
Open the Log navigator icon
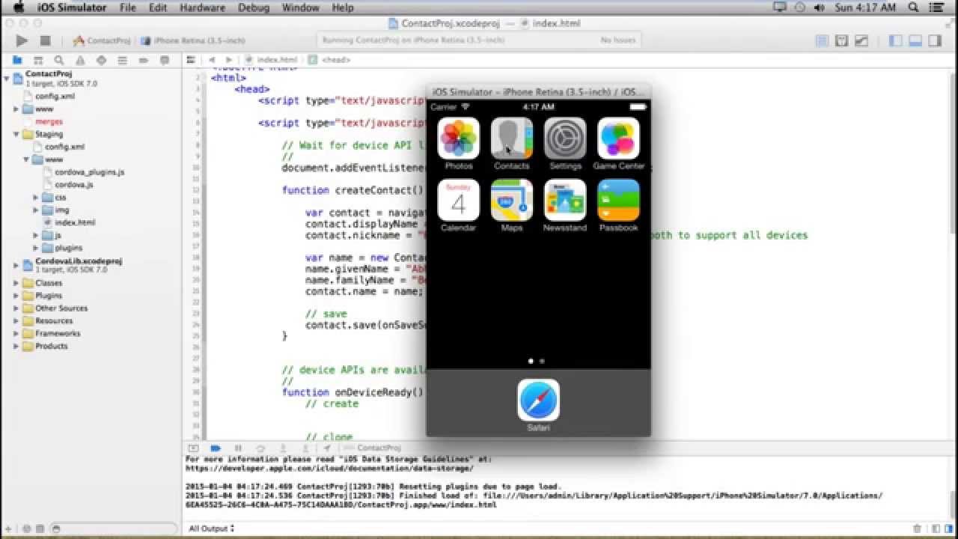click(x=164, y=60)
